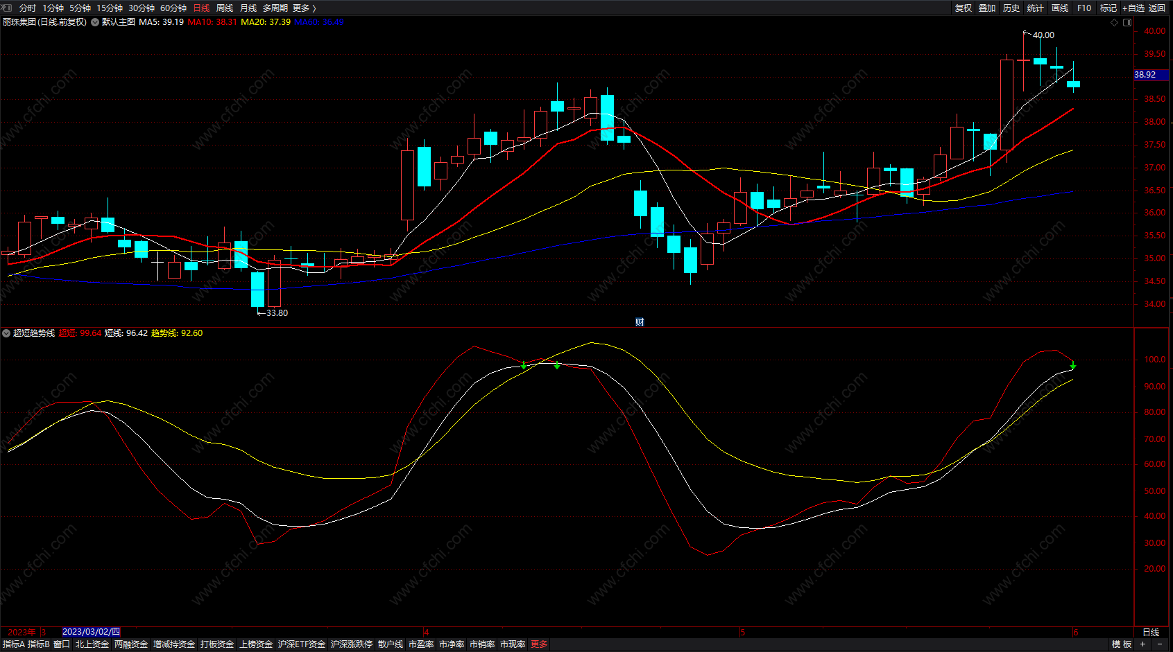The height and width of the screenshot is (652, 1173).
Task: Select the 日线 daily tab
Action: coord(201,8)
